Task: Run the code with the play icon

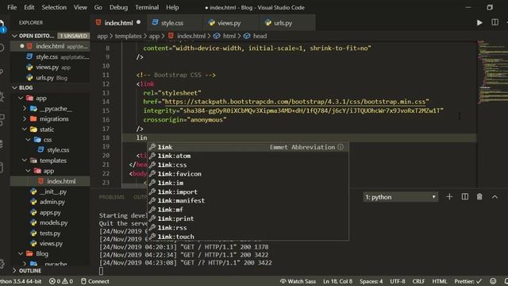Action: tap(479, 23)
